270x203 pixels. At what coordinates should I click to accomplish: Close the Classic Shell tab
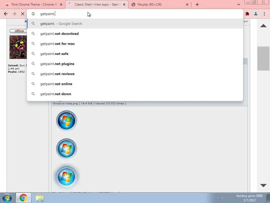click(124, 4)
